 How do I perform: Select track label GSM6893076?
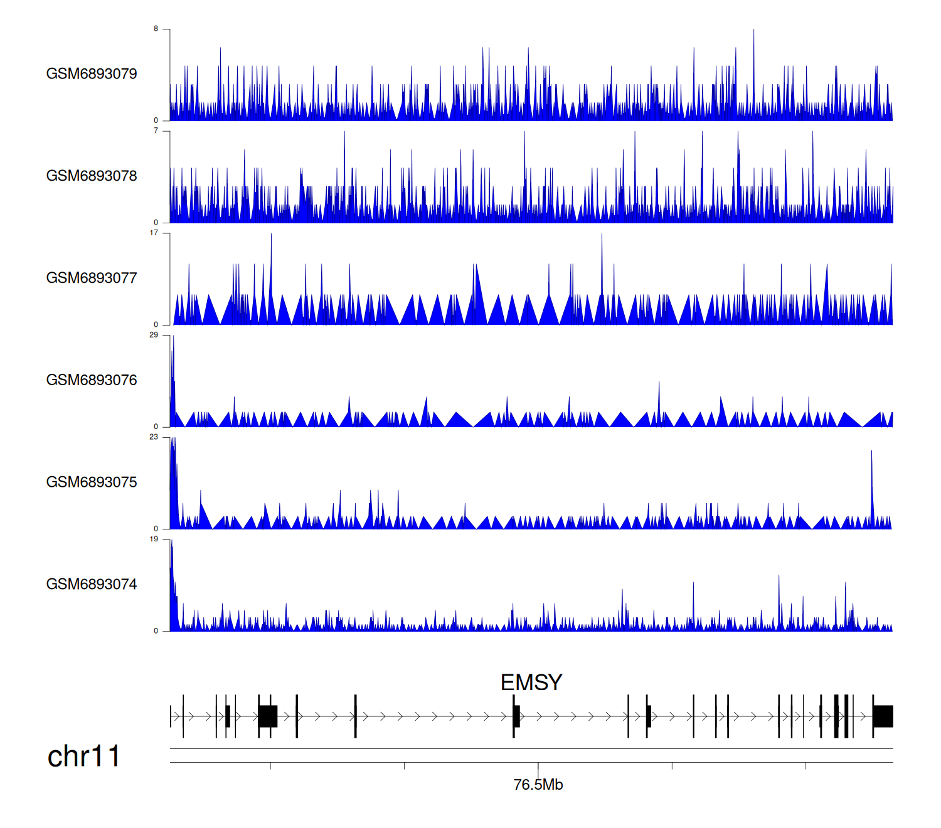pos(92,380)
